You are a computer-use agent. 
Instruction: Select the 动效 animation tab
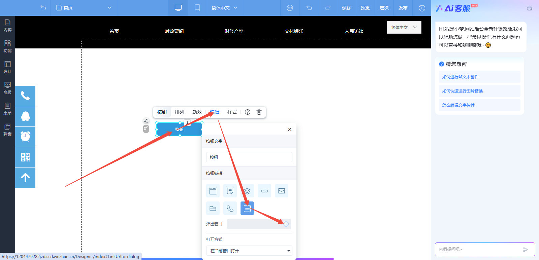(x=197, y=112)
